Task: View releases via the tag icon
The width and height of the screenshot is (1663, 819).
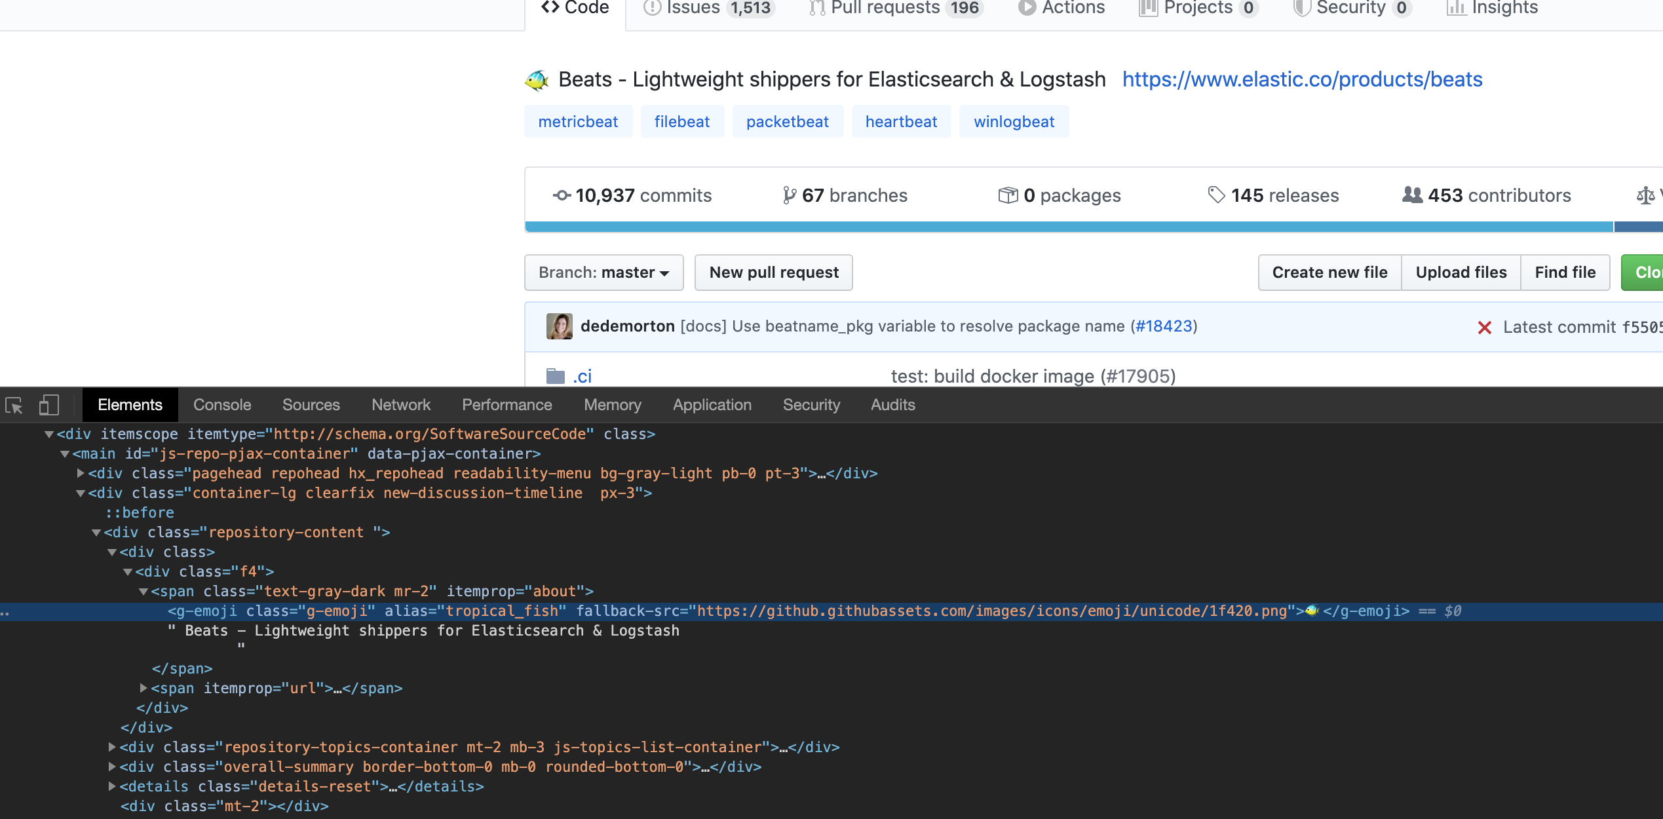Action: (x=1217, y=195)
